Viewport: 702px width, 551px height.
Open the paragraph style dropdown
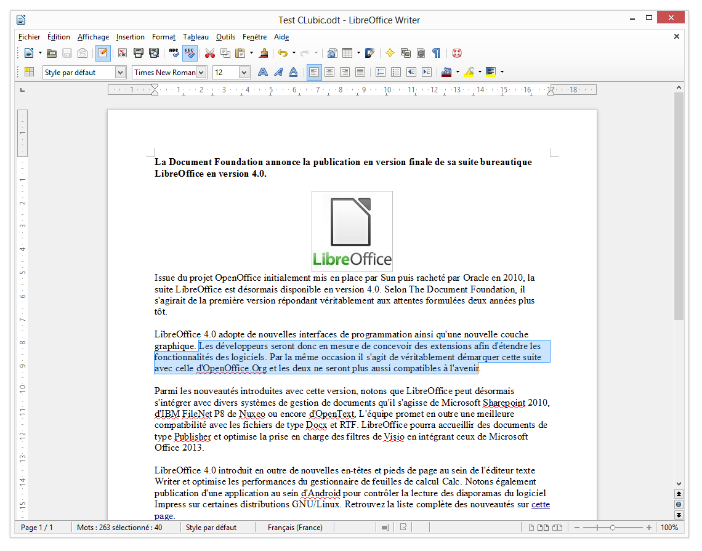[x=121, y=72]
